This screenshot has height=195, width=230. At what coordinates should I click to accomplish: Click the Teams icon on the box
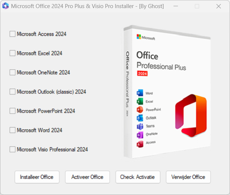140,126
